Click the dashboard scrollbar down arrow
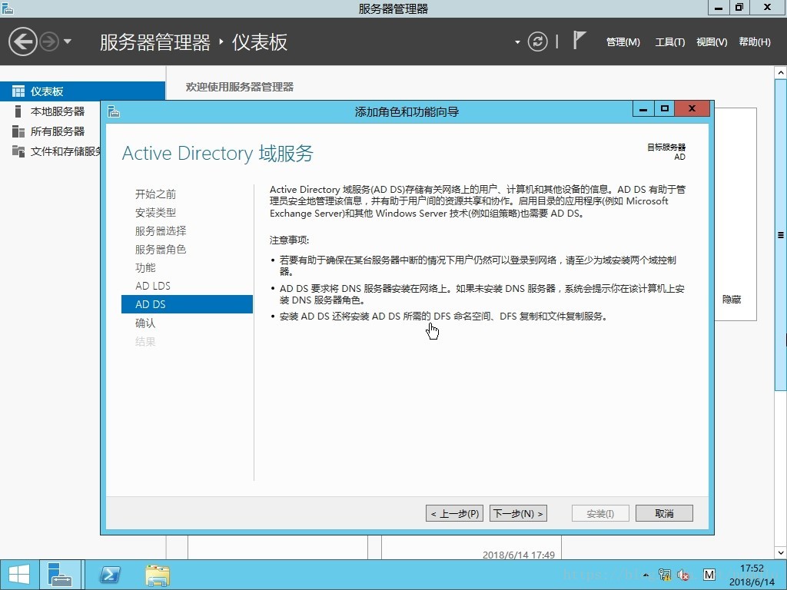 point(781,553)
